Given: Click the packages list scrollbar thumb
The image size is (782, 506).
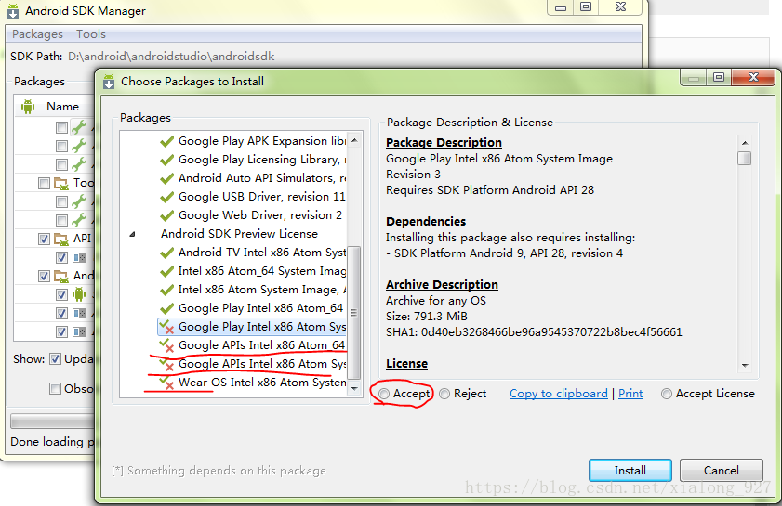Looking at the screenshot, I should click(x=353, y=313).
